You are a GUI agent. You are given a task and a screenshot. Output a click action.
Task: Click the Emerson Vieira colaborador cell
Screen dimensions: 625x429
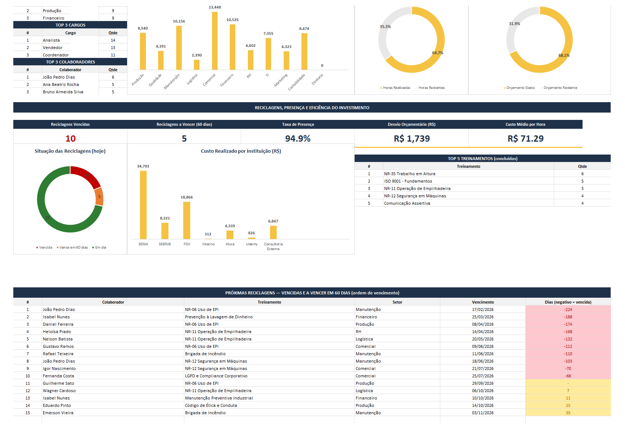point(113,413)
